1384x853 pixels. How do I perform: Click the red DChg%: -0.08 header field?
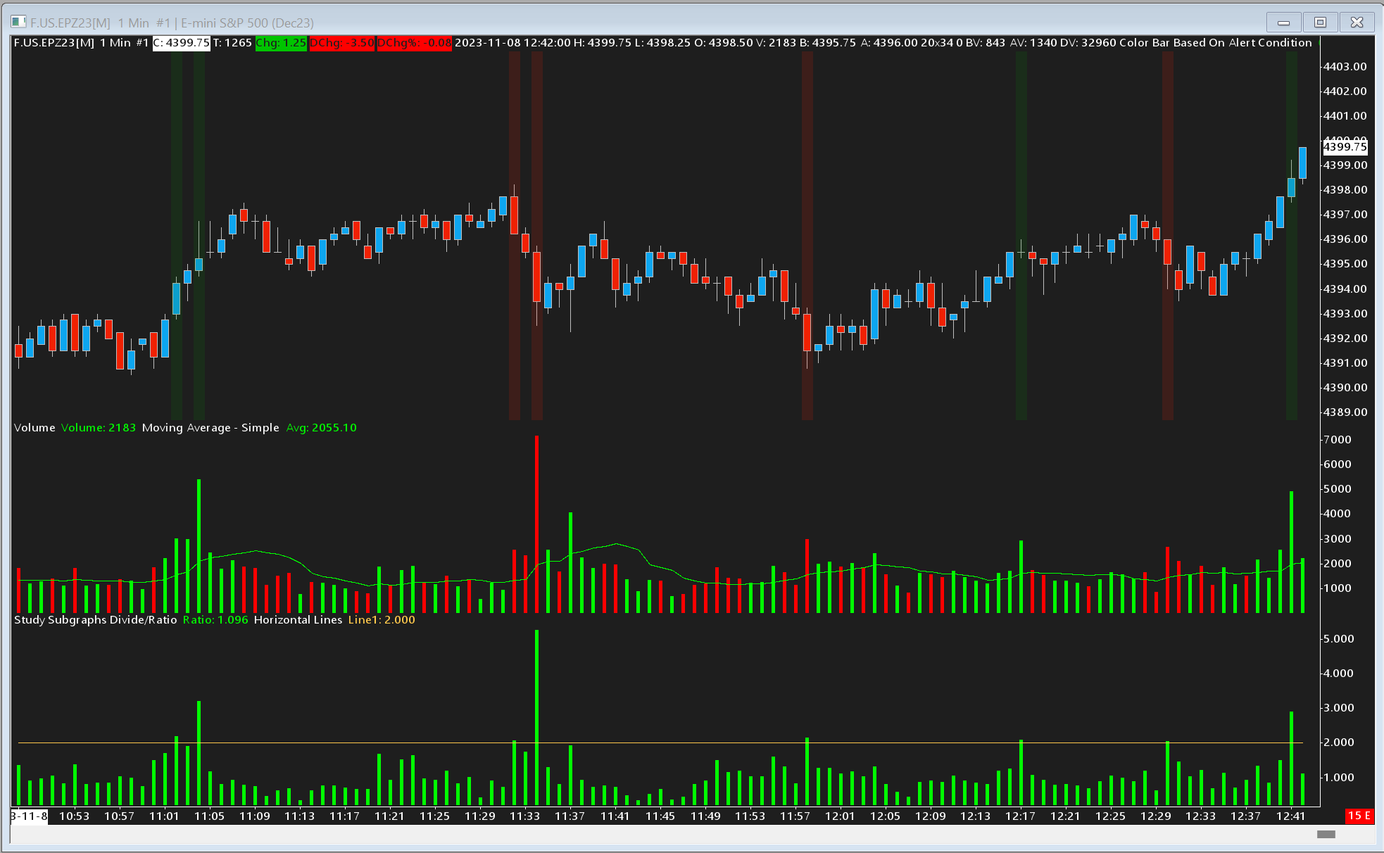click(414, 43)
